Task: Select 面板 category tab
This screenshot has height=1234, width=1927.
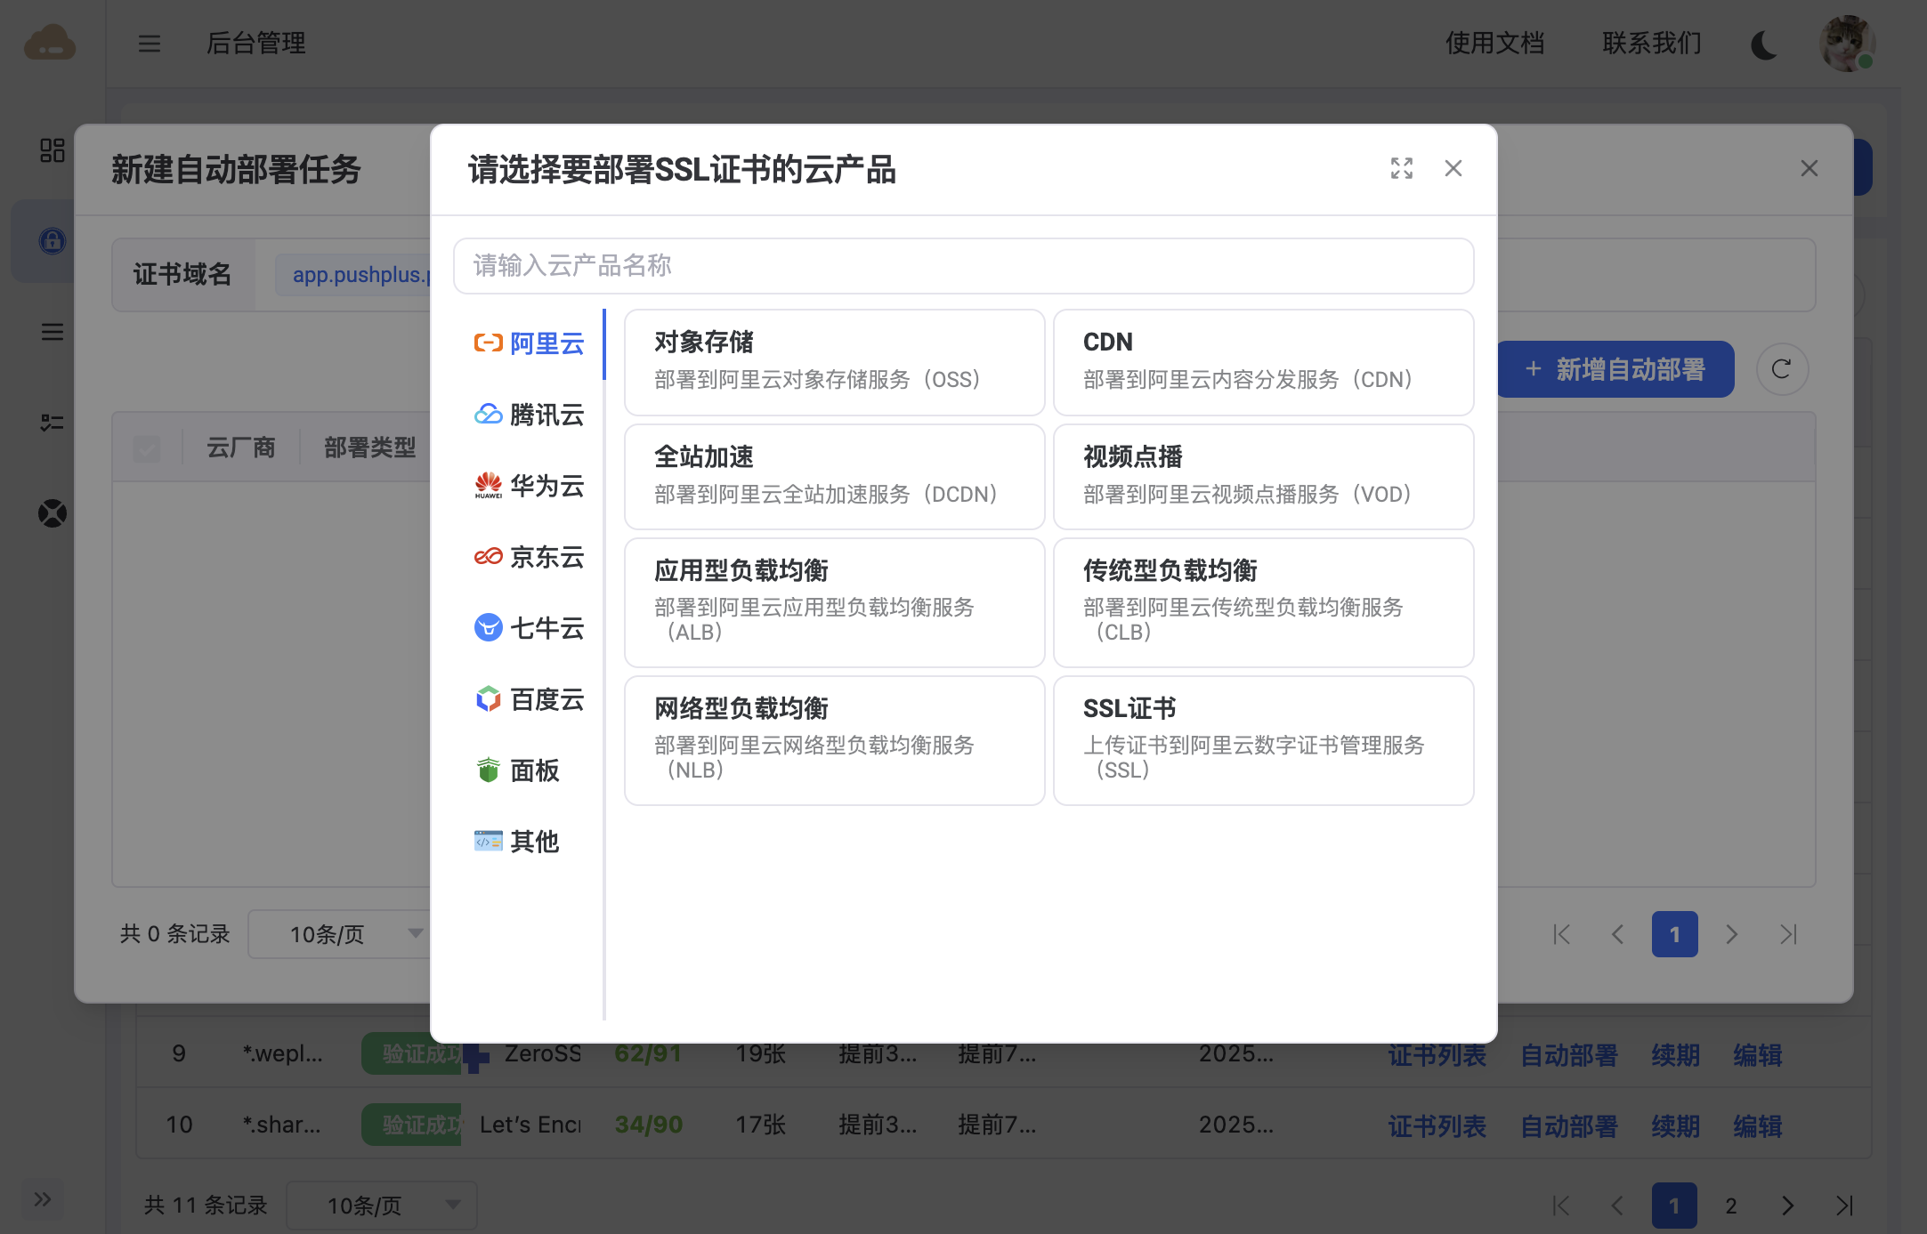Action: 530,770
